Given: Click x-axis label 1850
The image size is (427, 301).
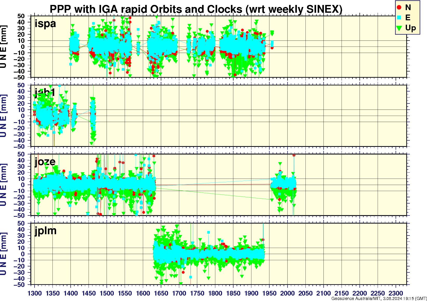Looking at the screenshot, I should click(x=233, y=293).
